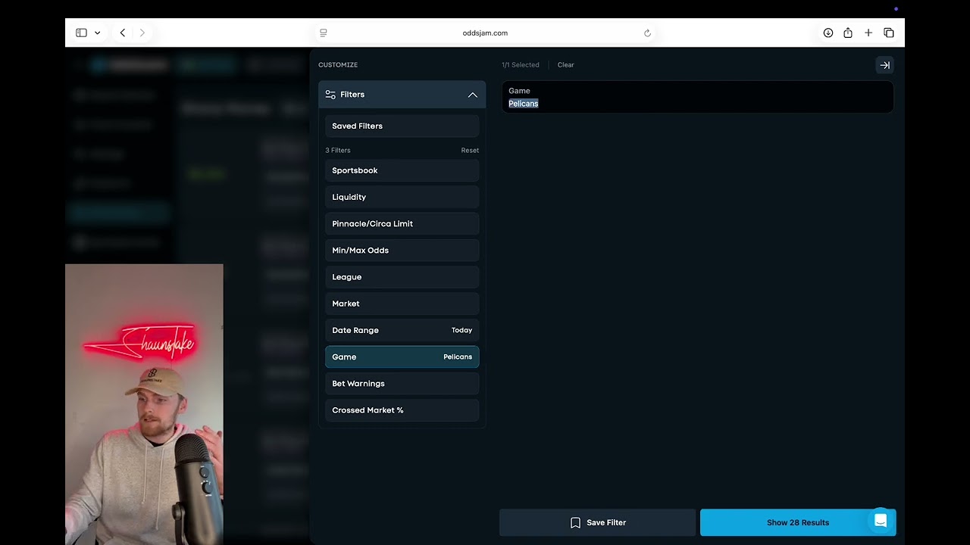
Task: Go back with the browser back arrow
Action: 123,33
